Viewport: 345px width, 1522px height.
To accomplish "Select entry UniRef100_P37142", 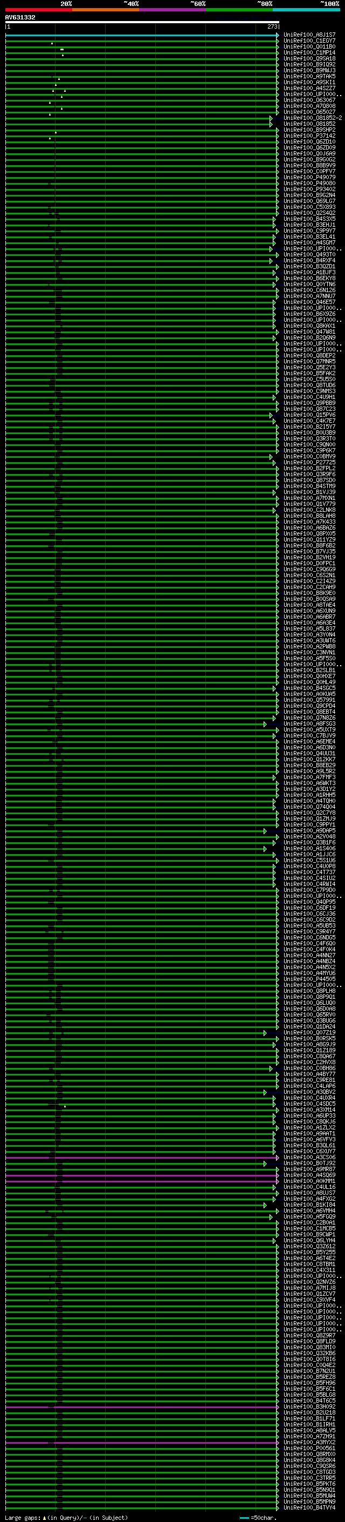I will (309, 136).
